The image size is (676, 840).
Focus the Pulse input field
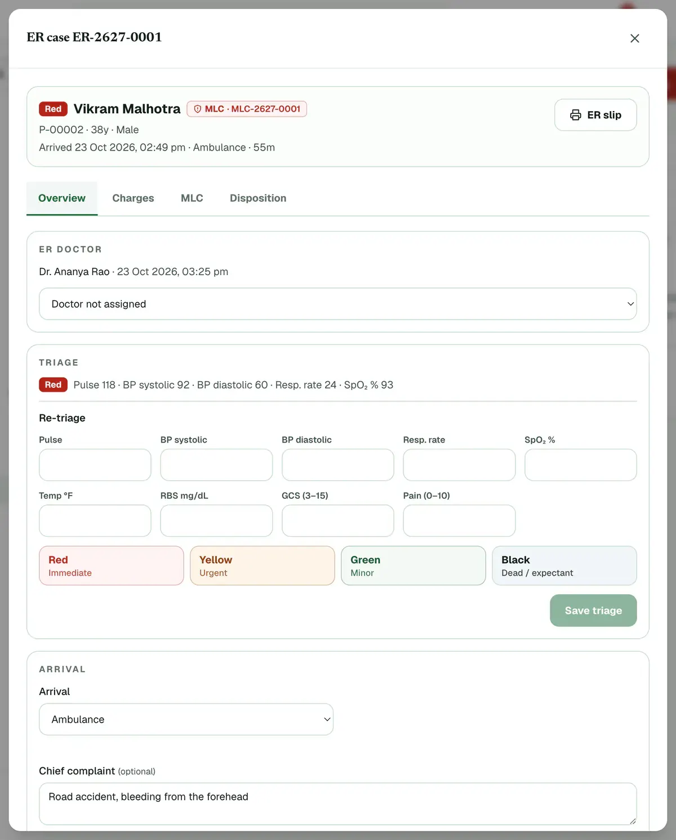[95, 465]
